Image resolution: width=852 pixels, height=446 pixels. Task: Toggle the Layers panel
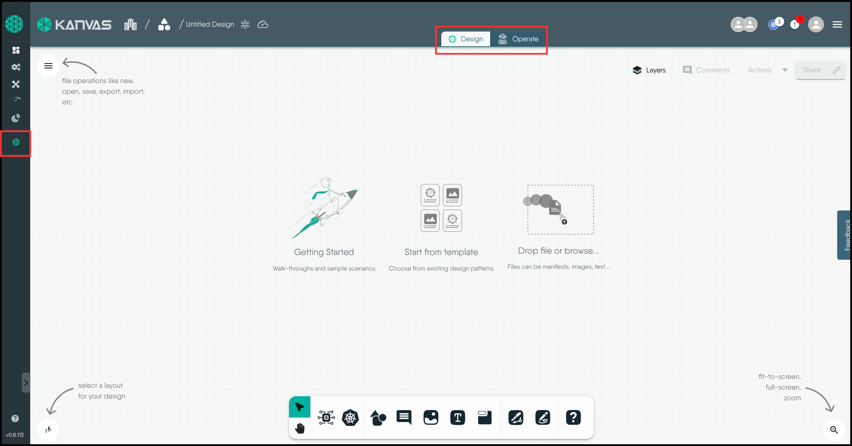coord(649,70)
